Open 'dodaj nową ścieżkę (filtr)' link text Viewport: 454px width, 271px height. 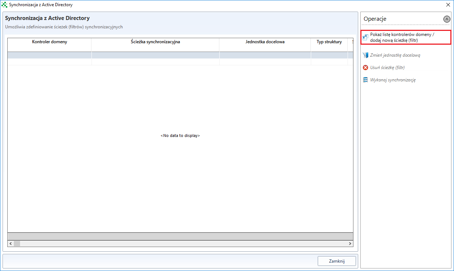pos(394,40)
